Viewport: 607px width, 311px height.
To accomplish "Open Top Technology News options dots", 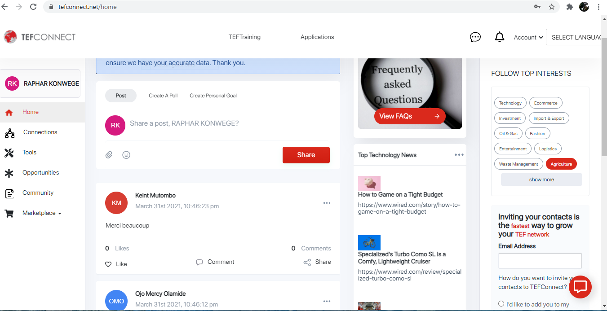I will 459,155.
